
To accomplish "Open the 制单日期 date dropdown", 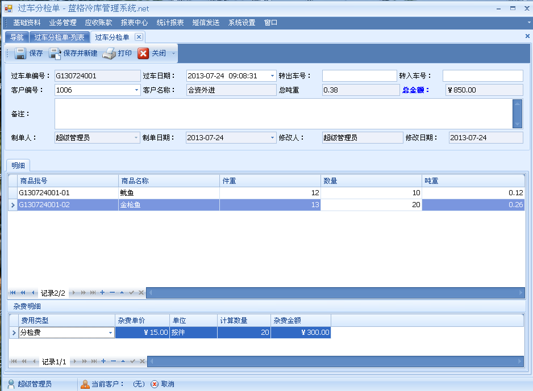I will click(272, 137).
